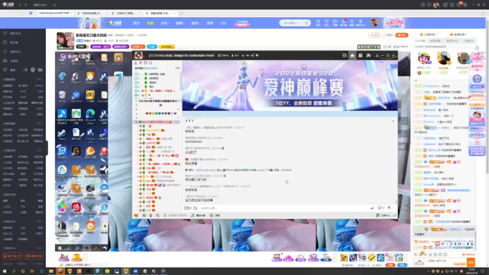Select the airplane gift icon in the gift bar
This screenshot has width=489, height=275.
[x=362, y=257]
